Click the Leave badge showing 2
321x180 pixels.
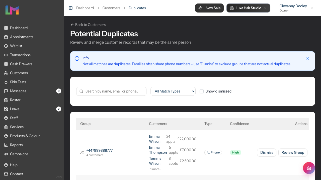(x=59, y=109)
